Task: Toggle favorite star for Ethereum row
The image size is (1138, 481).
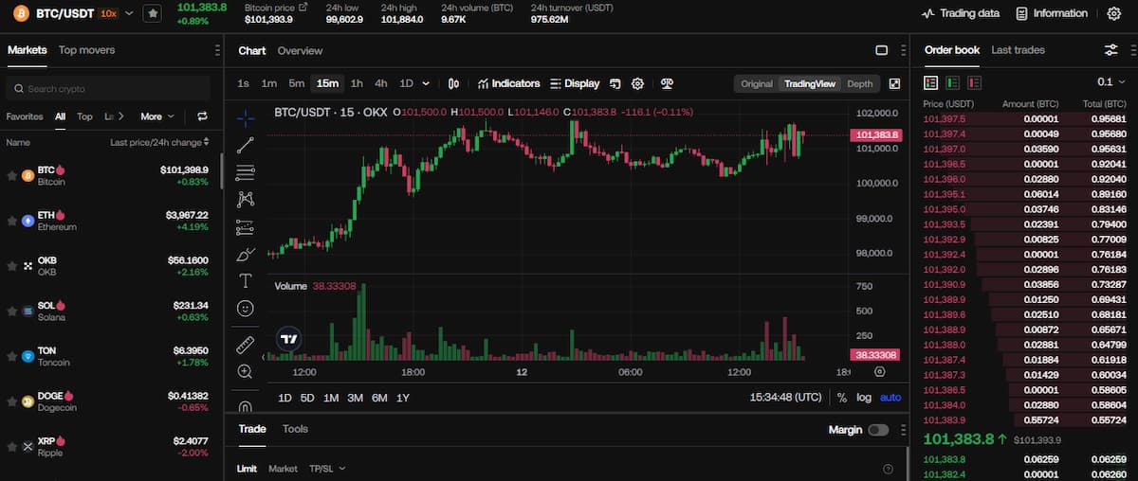Action: [x=12, y=221]
